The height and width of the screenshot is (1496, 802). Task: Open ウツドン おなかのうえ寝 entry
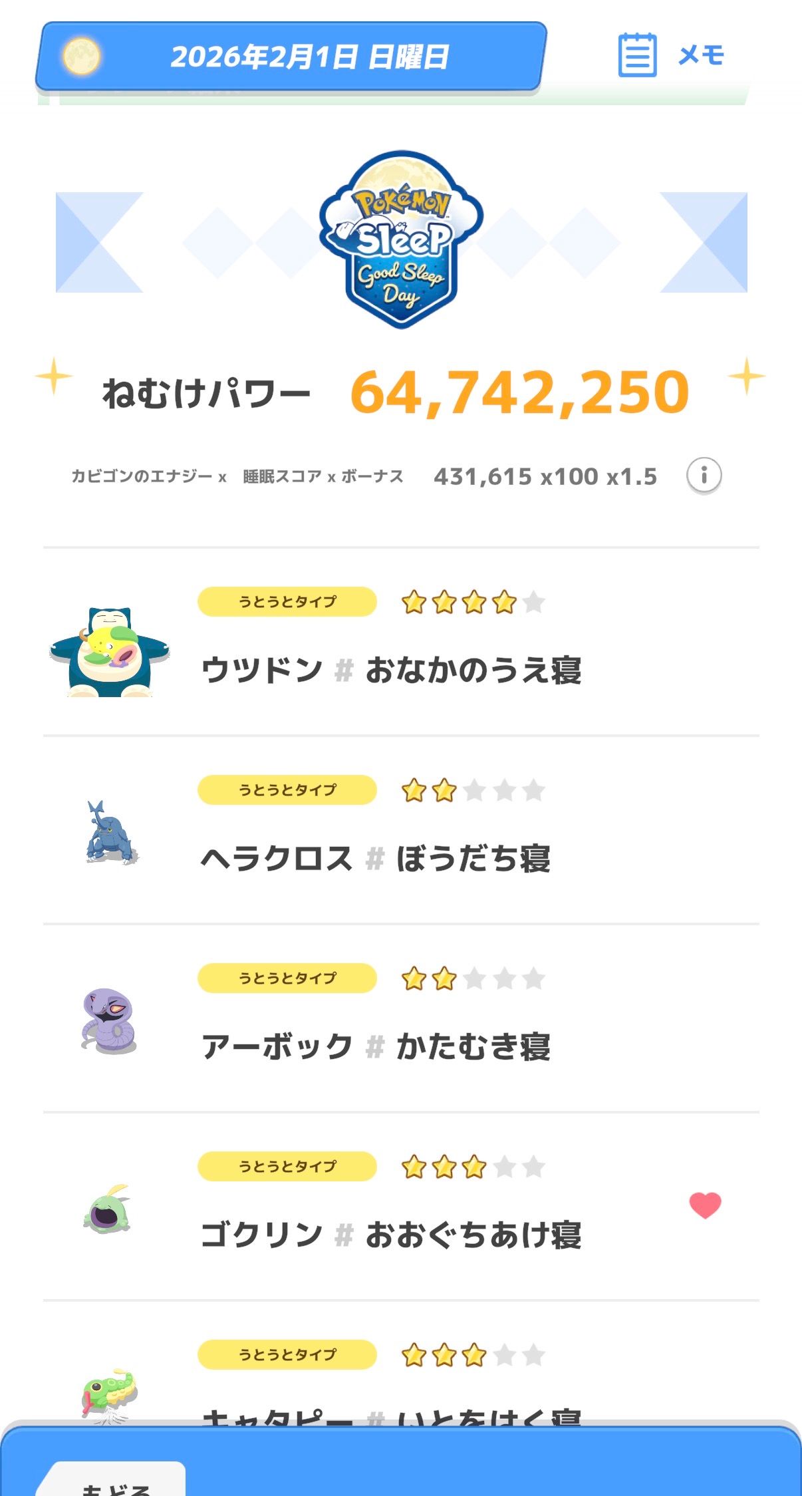tap(391, 670)
